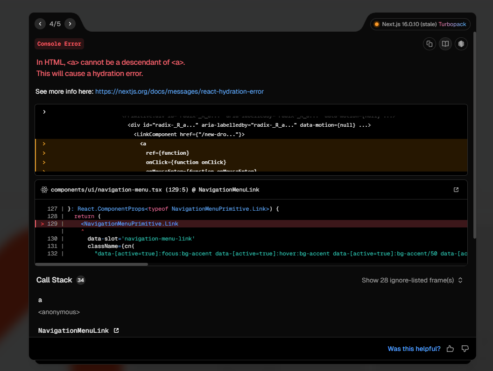Image resolution: width=493 pixels, height=371 pixels.
Task: Open documentation book icon
Action: 445,44
